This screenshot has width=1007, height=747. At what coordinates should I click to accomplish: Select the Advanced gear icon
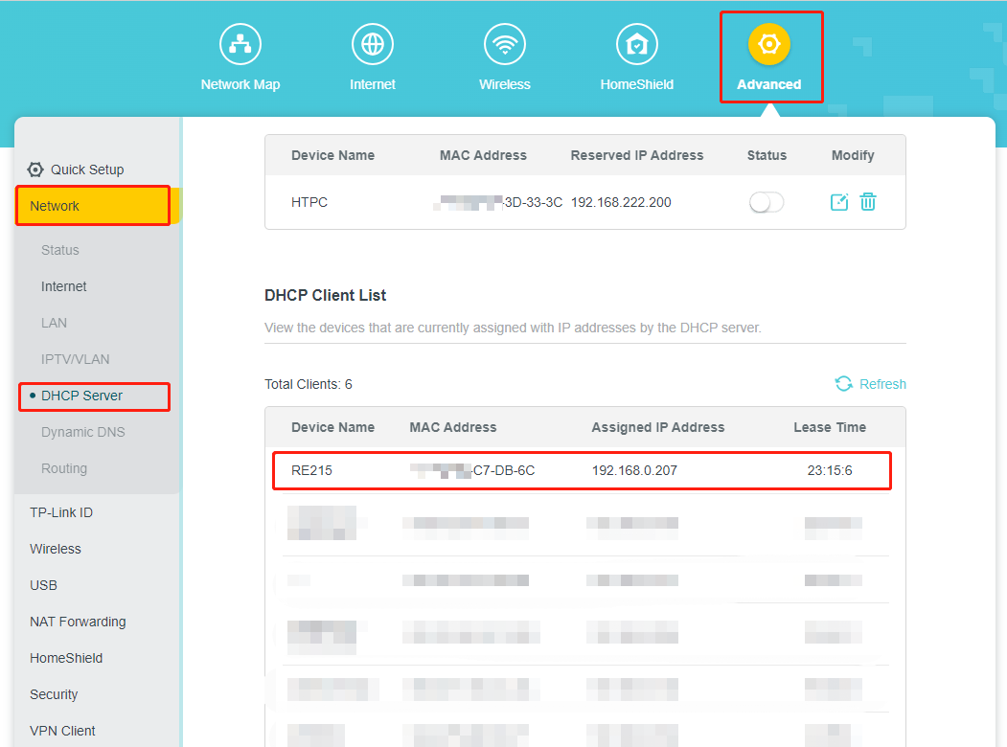click(770, 43)
